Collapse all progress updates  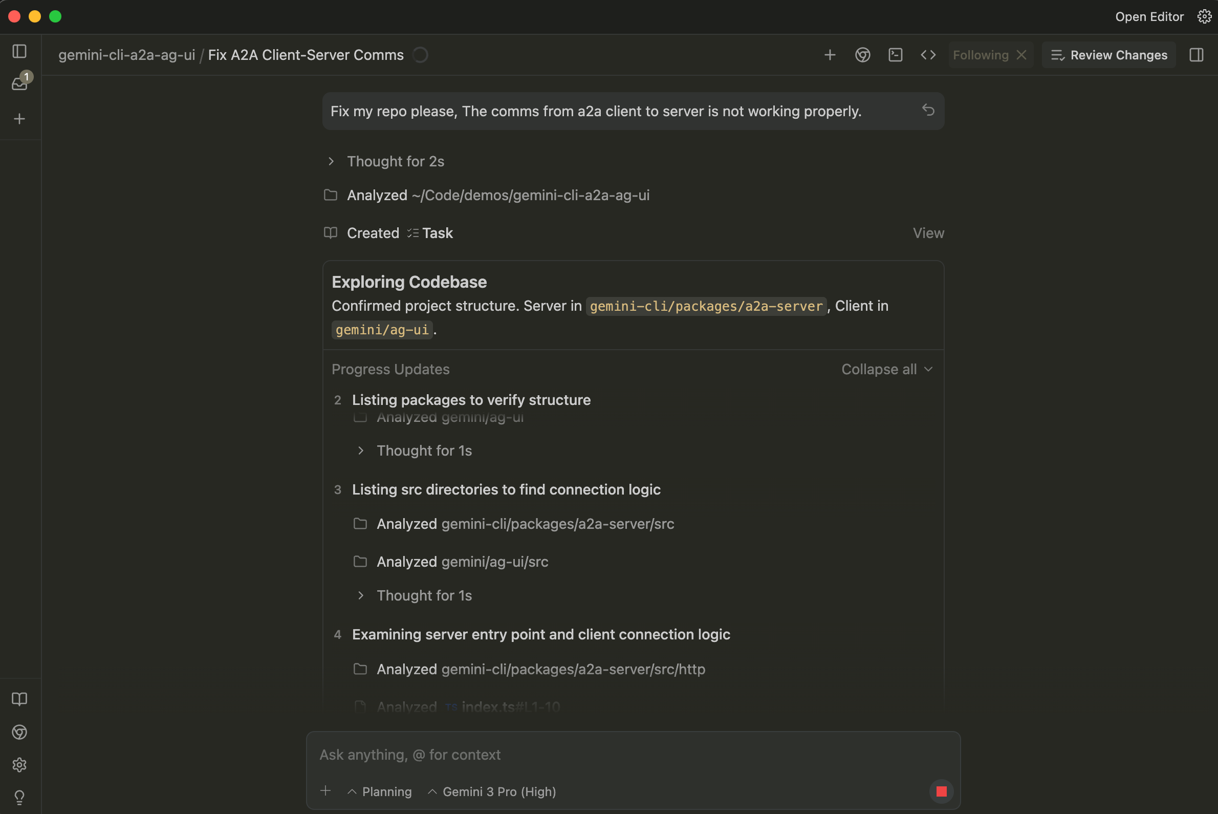click(886, 369)
